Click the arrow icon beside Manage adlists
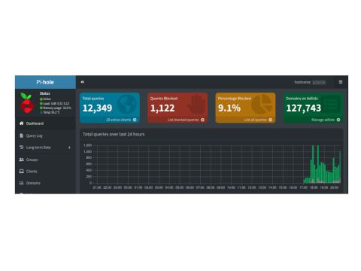361x271 pixels. 338,120
